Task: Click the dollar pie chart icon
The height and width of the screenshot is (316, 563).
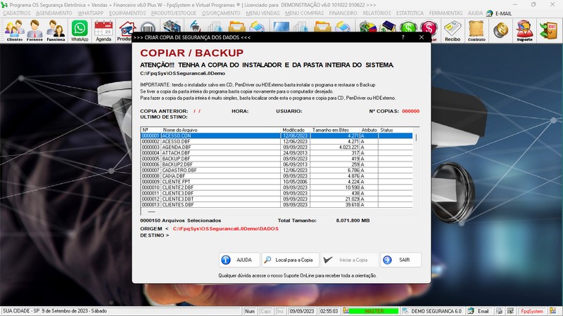Action: (367, 27)
